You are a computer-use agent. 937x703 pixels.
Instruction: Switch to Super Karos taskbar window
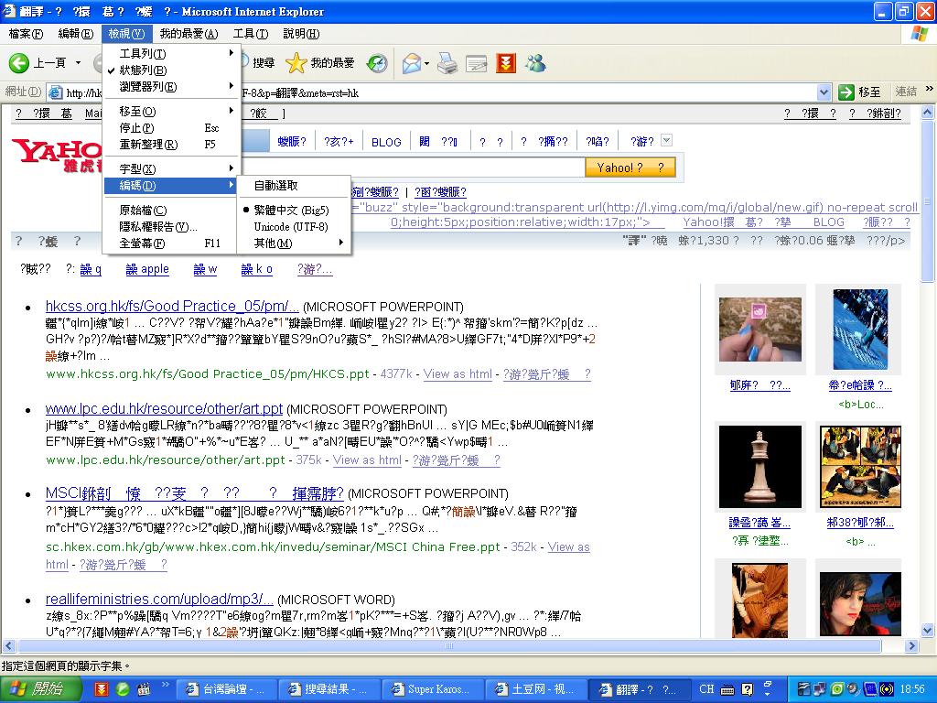point(432,689)
